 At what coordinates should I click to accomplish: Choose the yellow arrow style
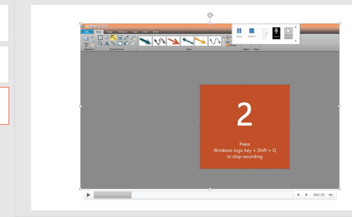(x=201, y=41)
